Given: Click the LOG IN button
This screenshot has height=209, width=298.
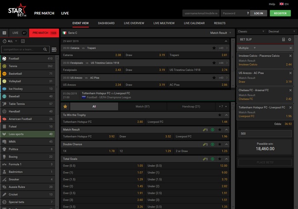Looking at the screenshot, I should 258,13.
